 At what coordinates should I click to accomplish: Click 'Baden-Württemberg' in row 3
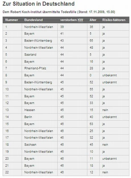click(x=38, y=41)
